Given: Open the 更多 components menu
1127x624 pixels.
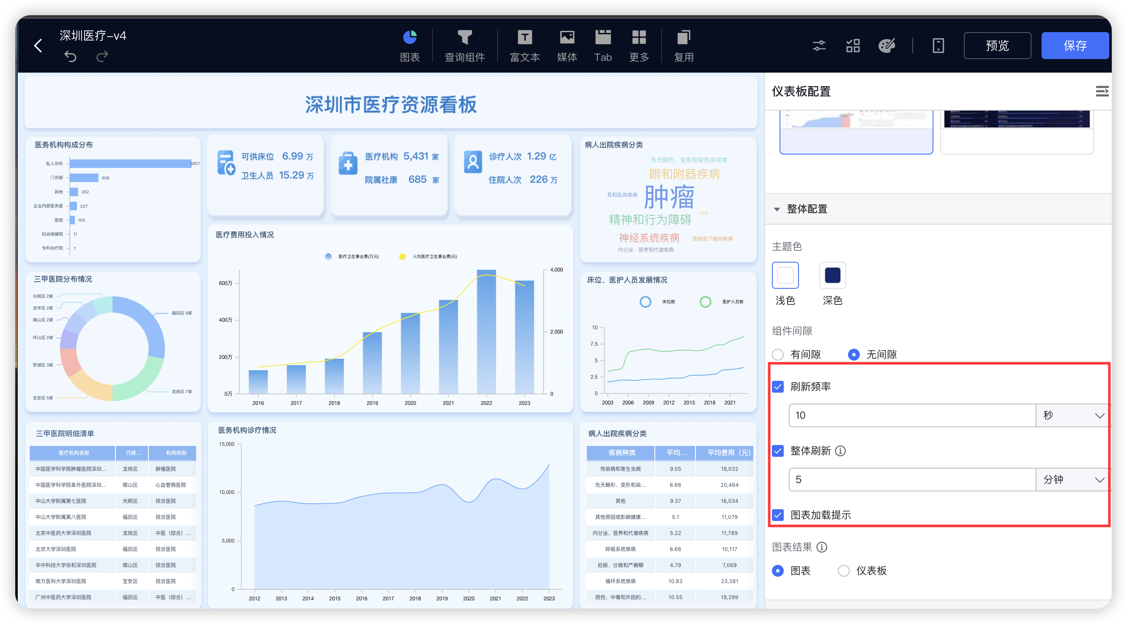Looking at the screenshot, I should point(639,46).
